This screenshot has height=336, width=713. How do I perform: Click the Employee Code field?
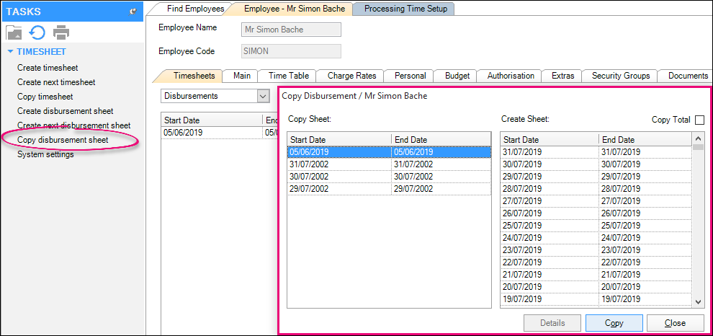pyautogui.click(x=291, y=51)
